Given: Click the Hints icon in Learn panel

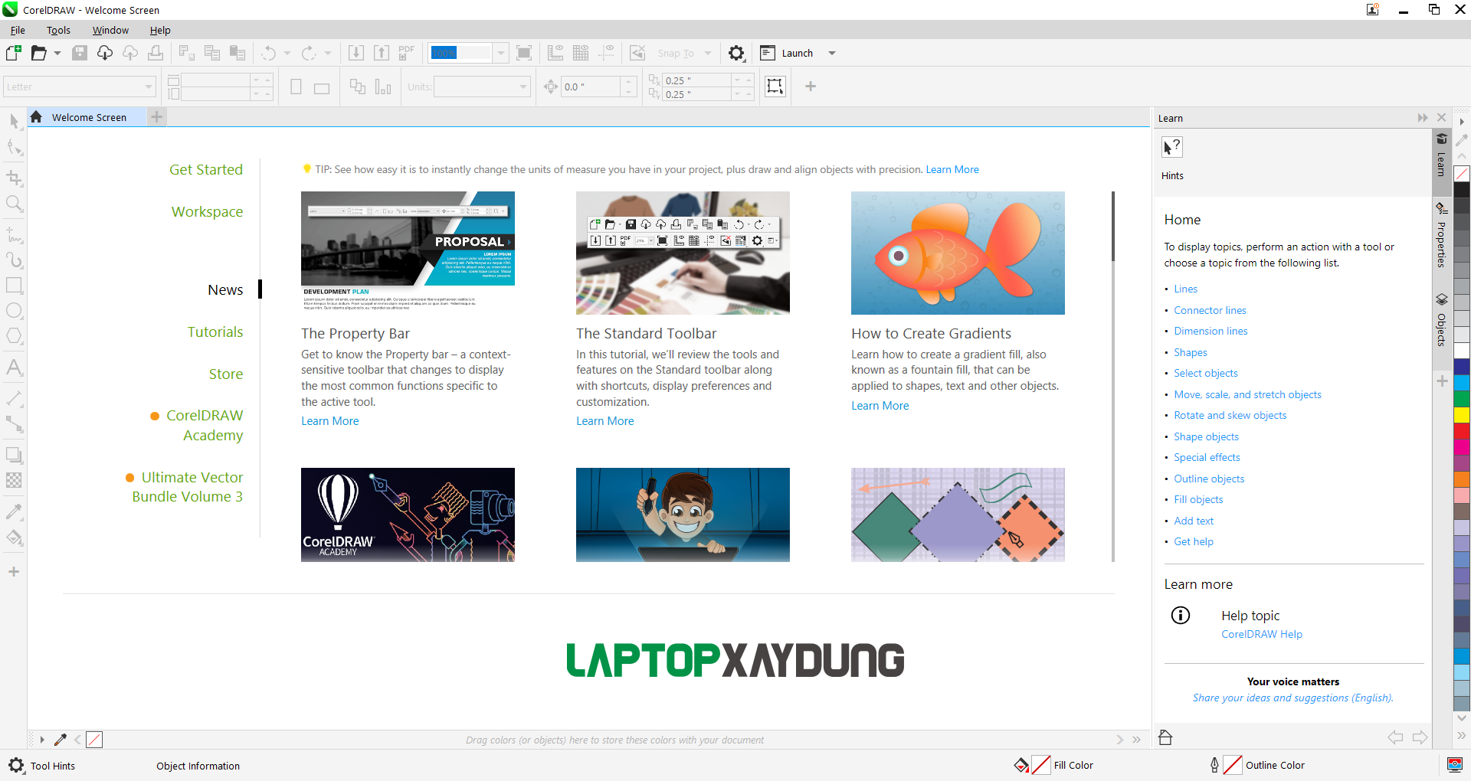Looking at the screenshot, I should pyautogui.click(x=1171, y=147).
